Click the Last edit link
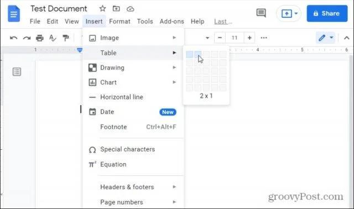Screen dimensions: 354x209 pyautogui.click(x=223, y=22)
